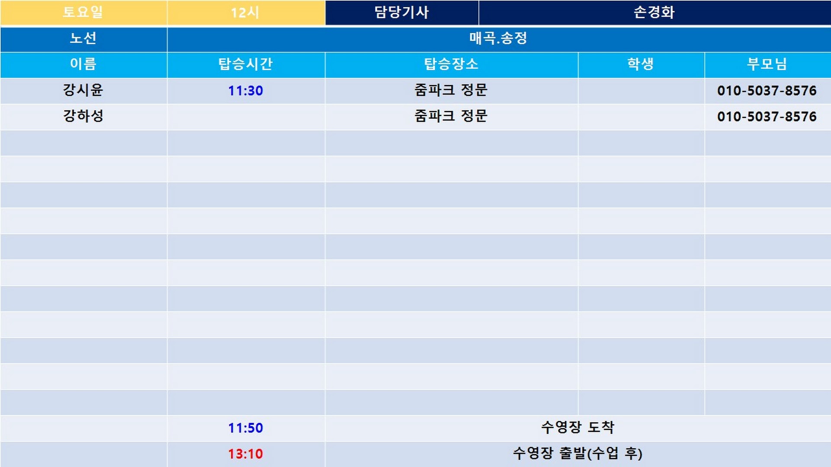Click the 11:50 arrival time cell
This screenshot has height=467, width=831.
pos(245,428)
